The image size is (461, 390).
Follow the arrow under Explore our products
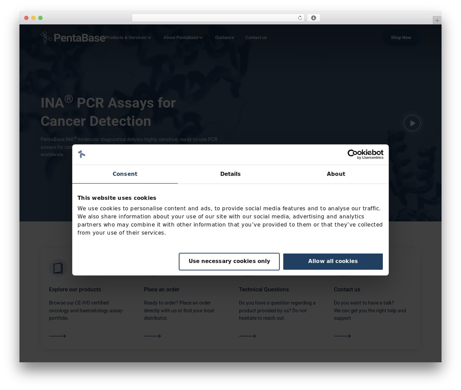click(58, 336)
